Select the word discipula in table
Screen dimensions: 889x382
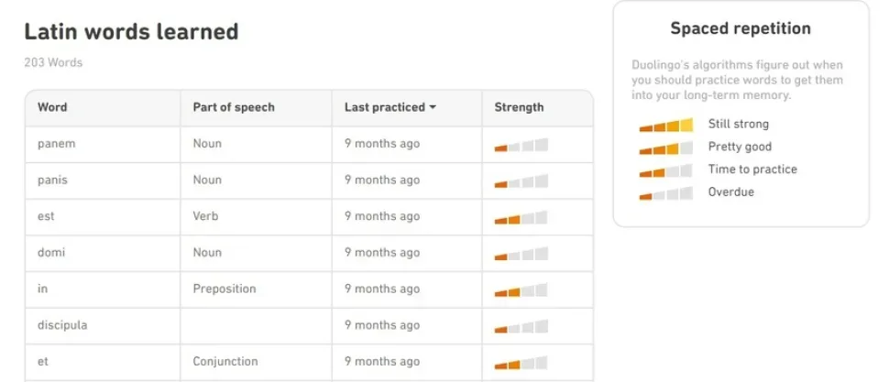(x=62, y=325)
